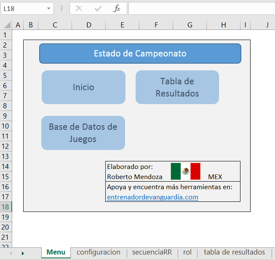Select column D header

click(x=88, y=25)
